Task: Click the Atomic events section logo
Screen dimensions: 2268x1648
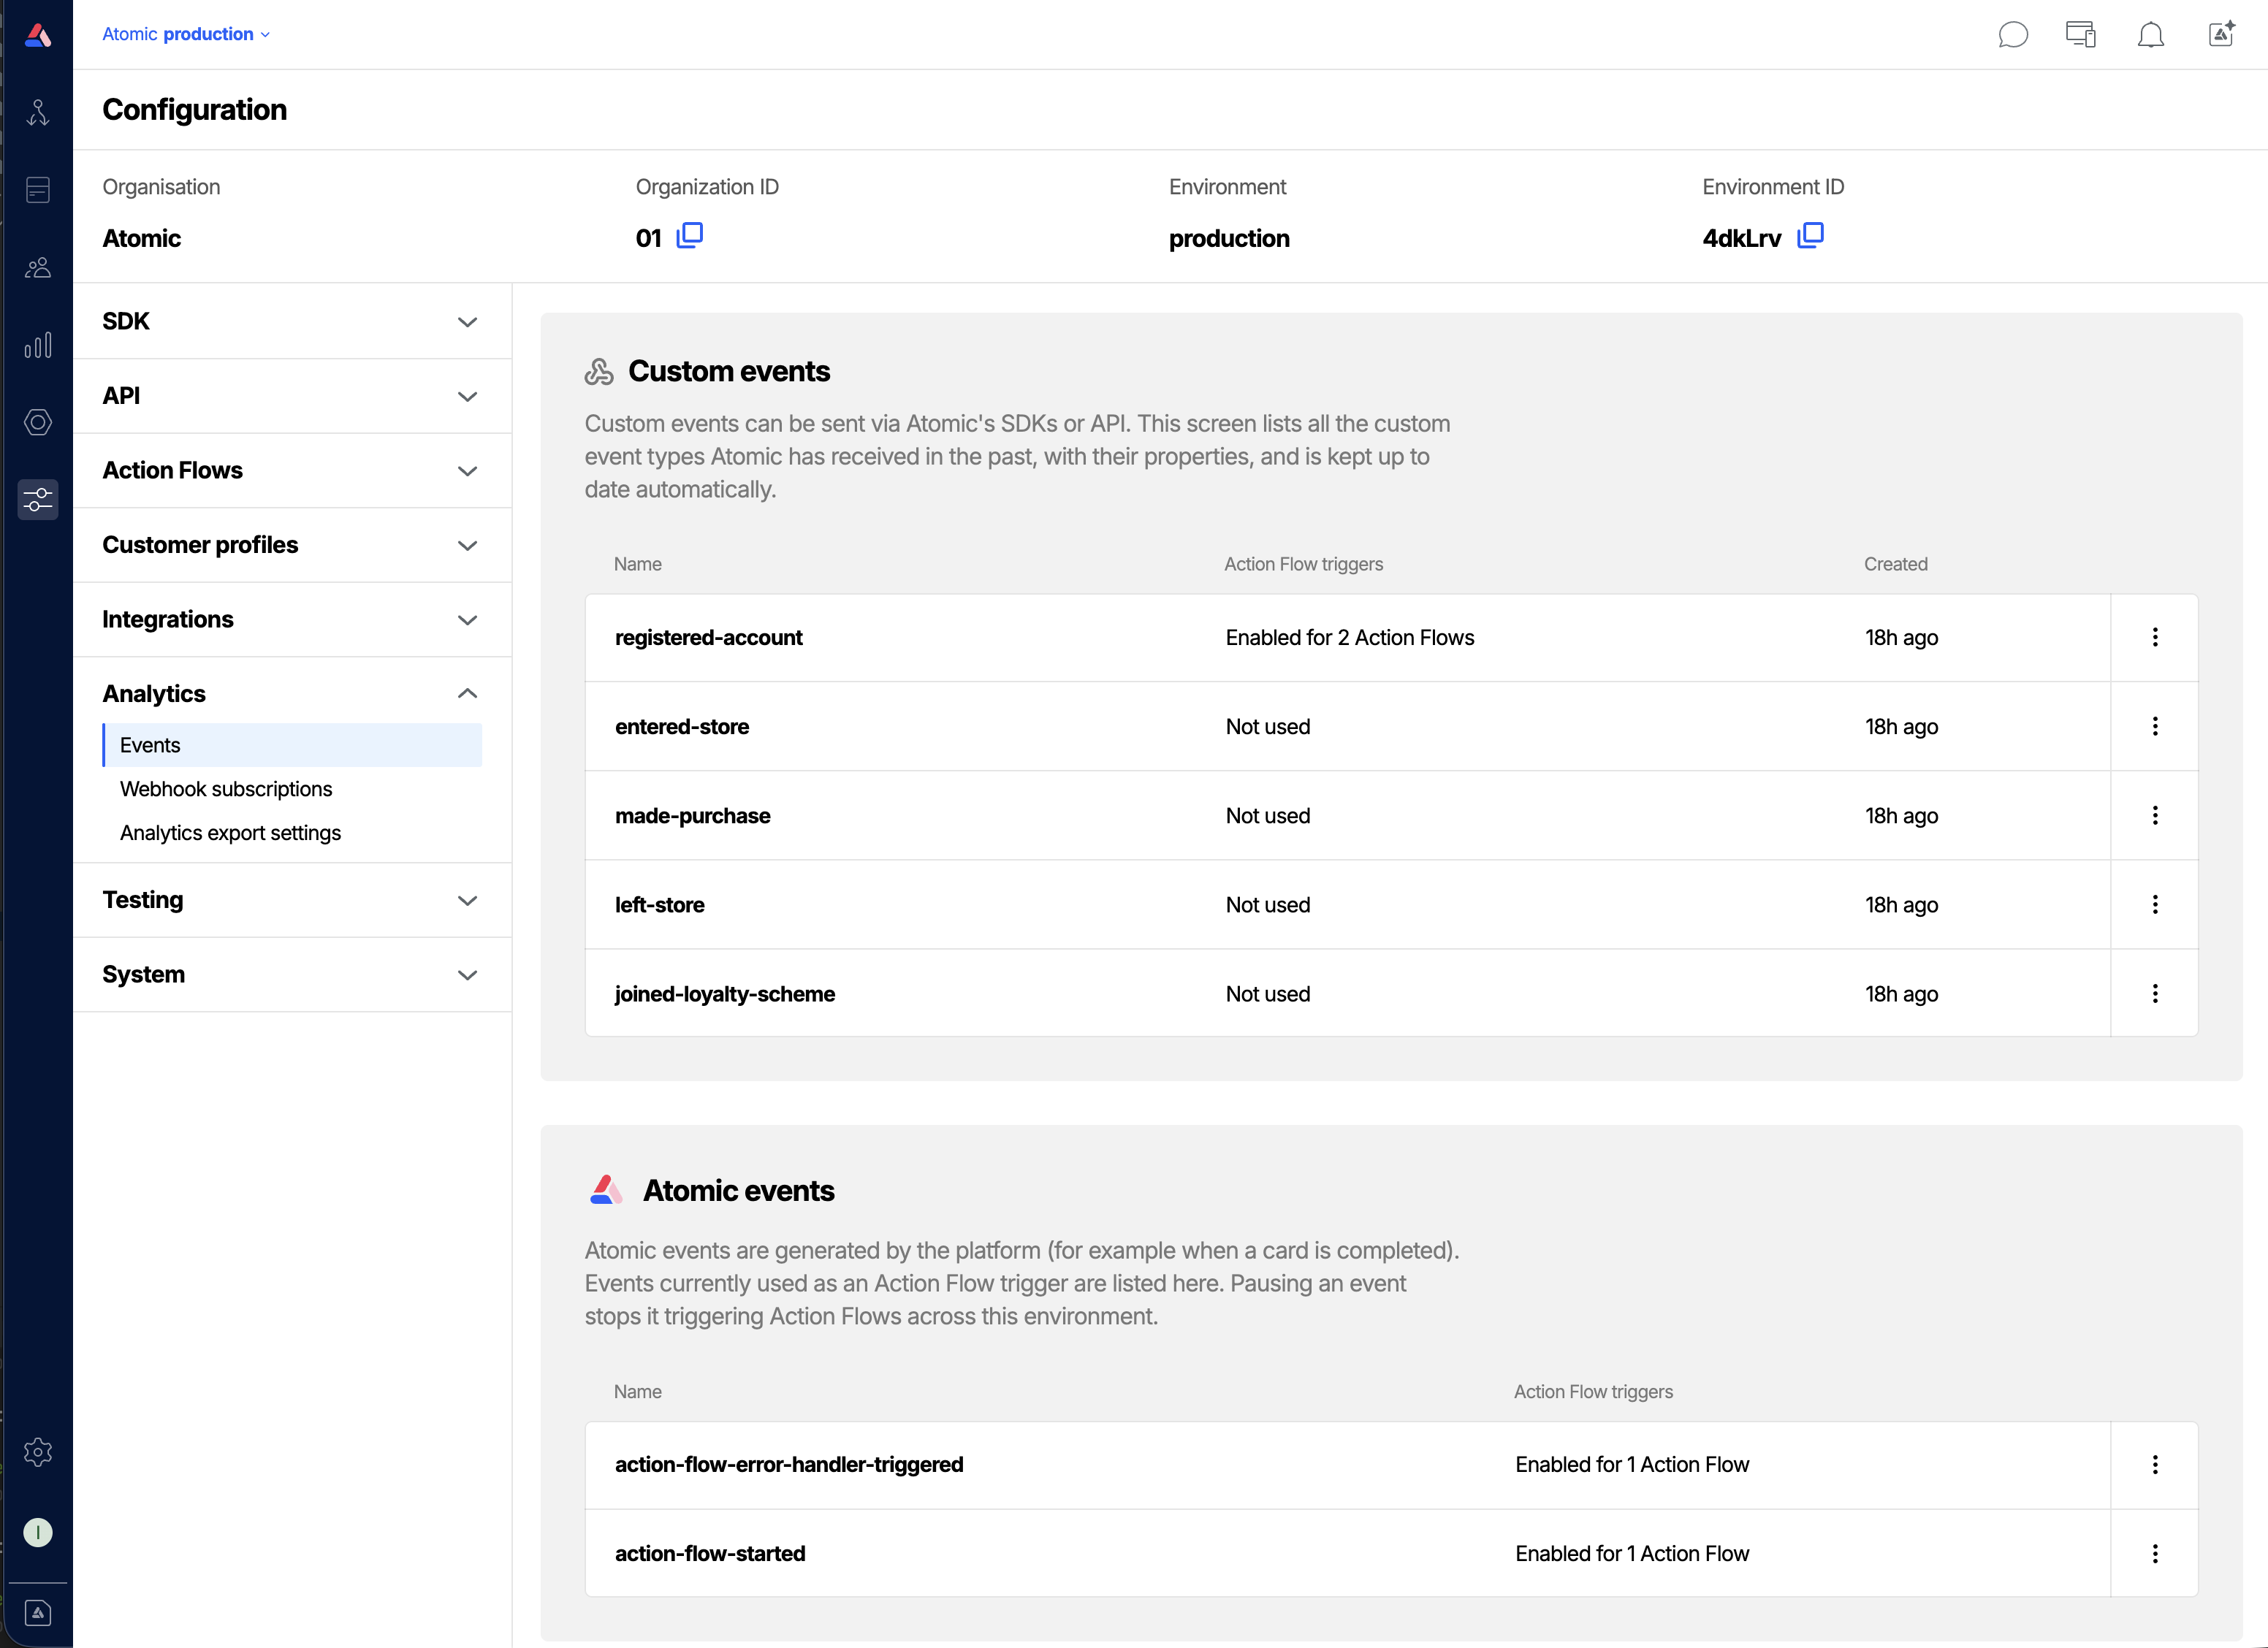Action: (606, 1190)
